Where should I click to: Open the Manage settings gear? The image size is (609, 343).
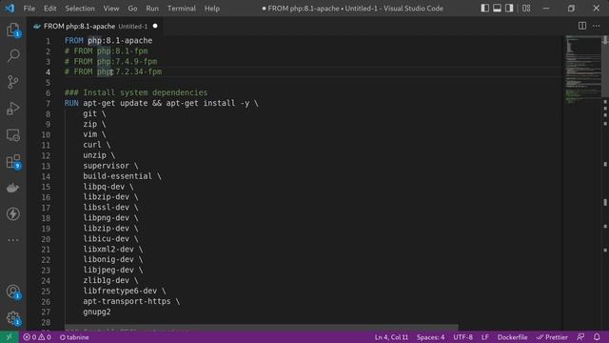coord(13,317)
